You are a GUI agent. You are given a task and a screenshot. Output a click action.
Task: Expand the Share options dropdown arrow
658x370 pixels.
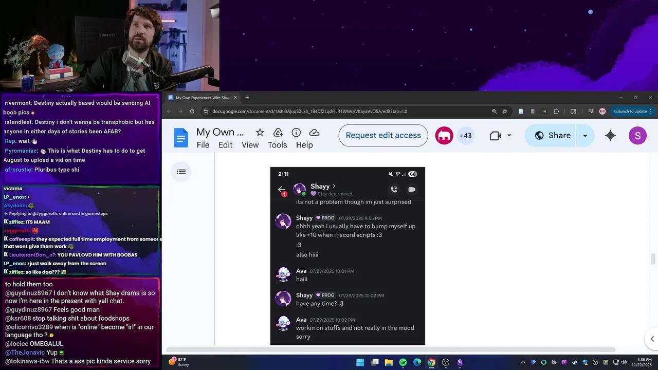pos(585,136)
